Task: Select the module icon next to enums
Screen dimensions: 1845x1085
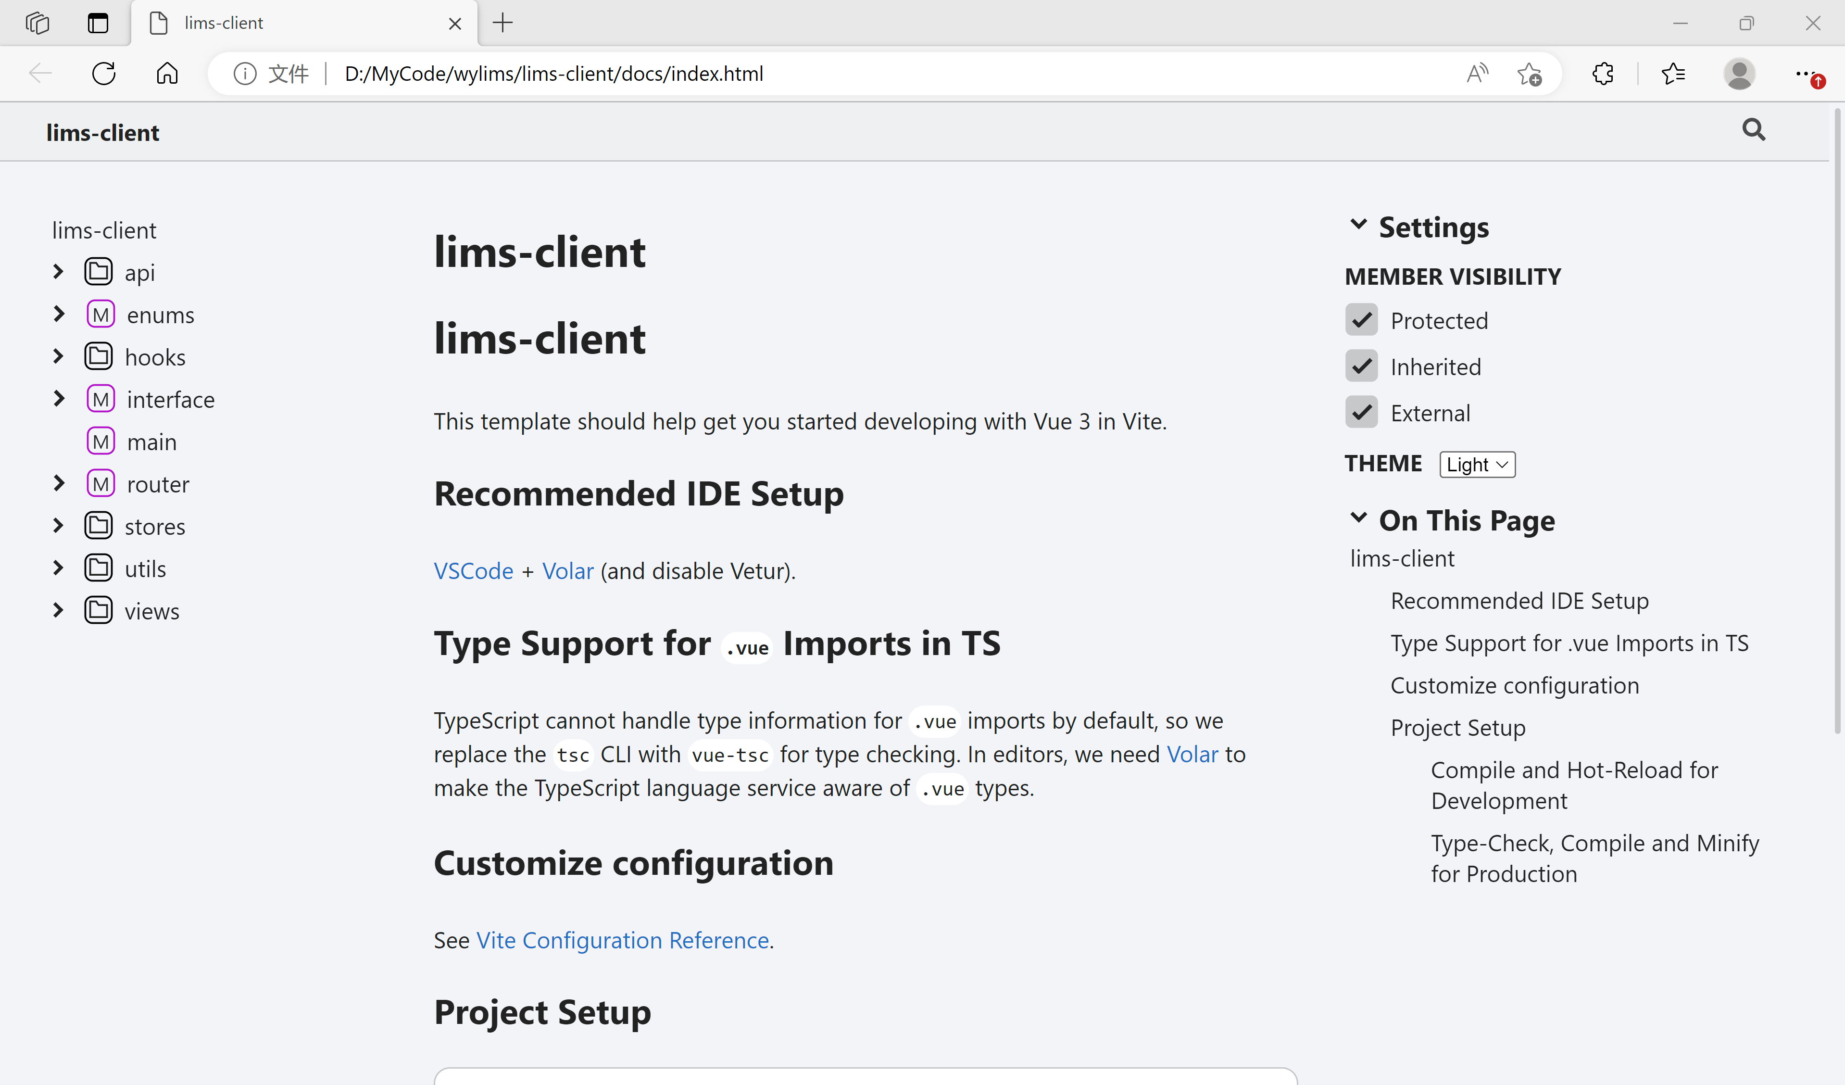Action: (x=101, y=314)
